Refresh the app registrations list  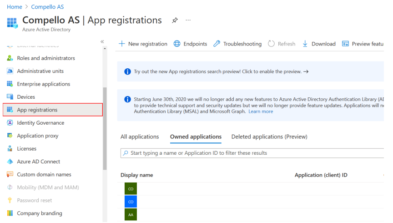[x=282, y=44]
